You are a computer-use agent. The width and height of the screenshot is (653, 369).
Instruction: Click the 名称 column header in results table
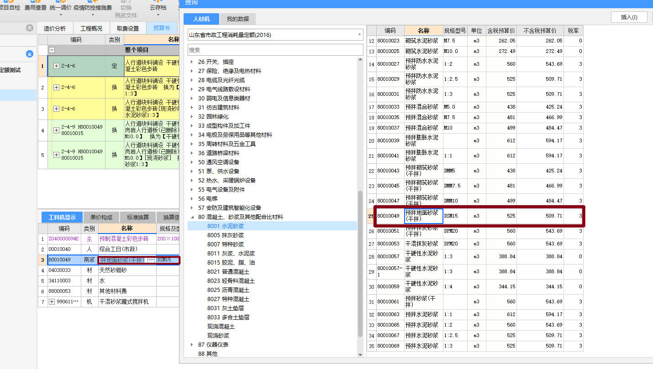point(423,31)
